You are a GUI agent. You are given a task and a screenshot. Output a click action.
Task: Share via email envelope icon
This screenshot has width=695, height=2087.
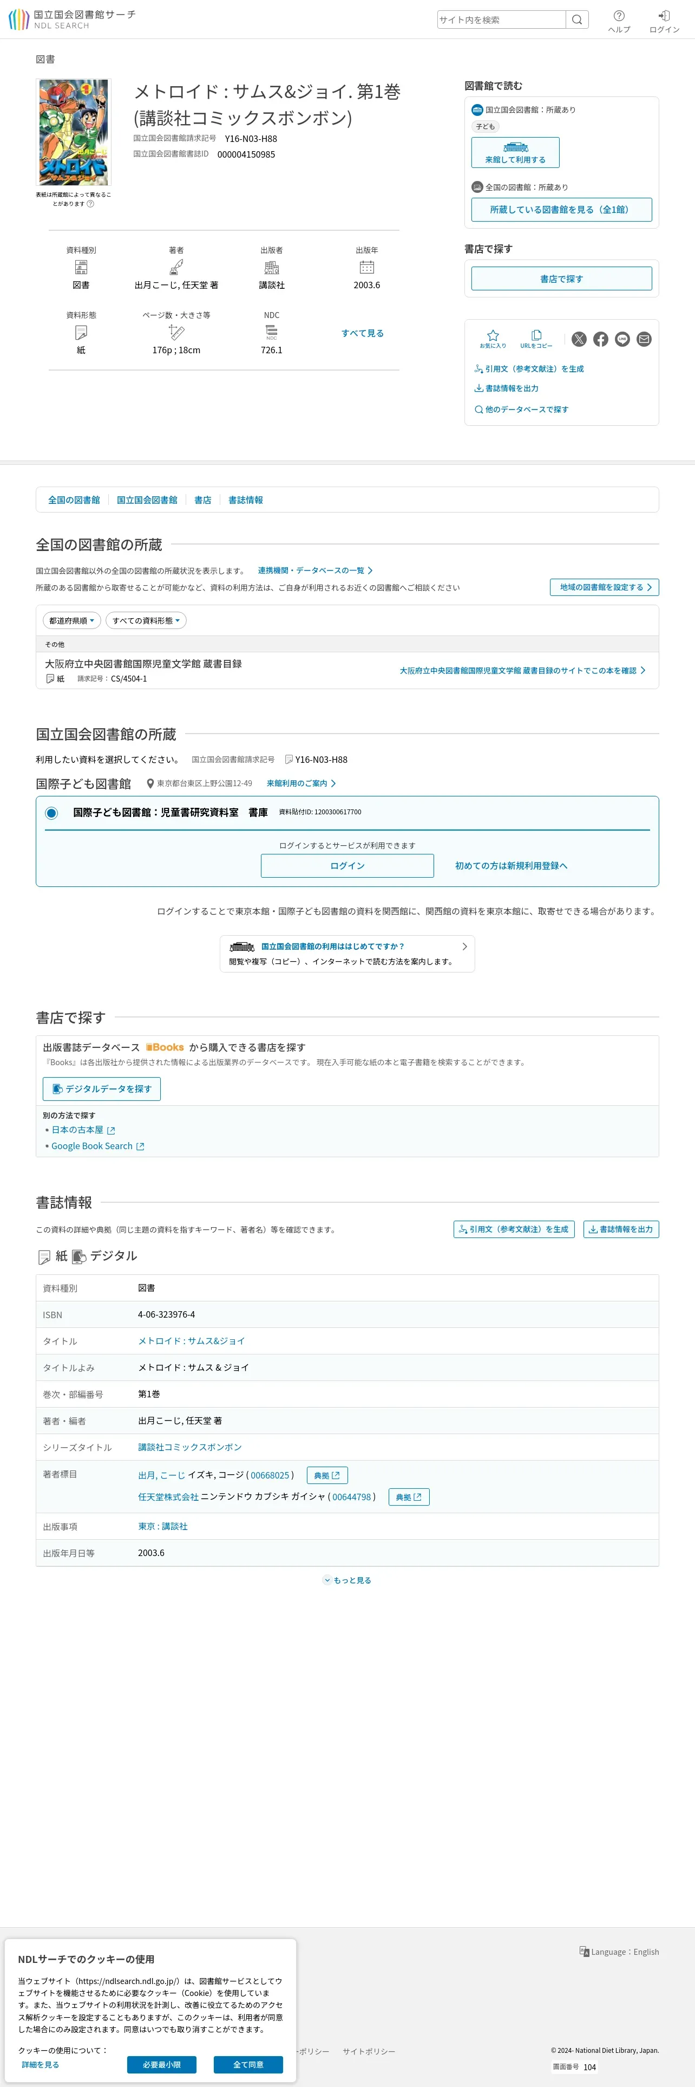(x=644, y=340)
